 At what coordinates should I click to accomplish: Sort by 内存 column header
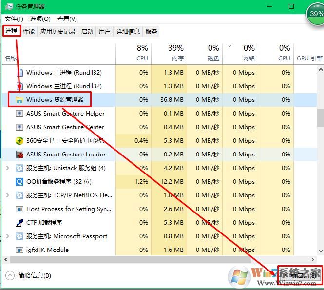pos(169,53)
